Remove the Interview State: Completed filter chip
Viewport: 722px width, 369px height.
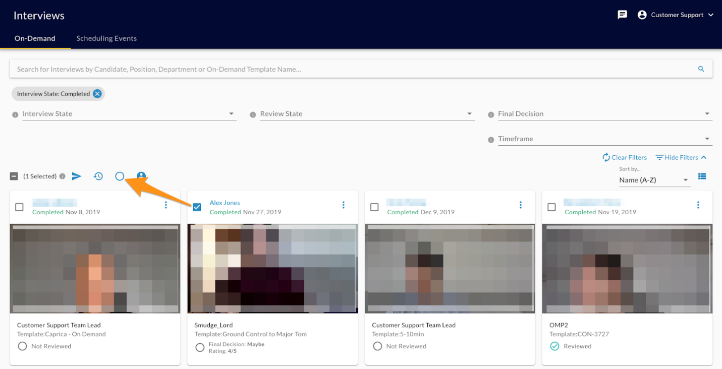click(97, 94)
